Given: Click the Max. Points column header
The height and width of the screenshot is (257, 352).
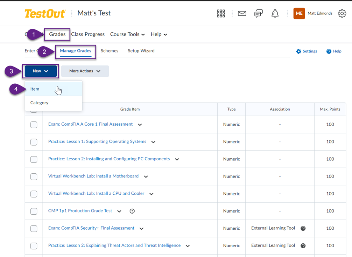Looking at the screenshot, I should [x=330, y=109].
